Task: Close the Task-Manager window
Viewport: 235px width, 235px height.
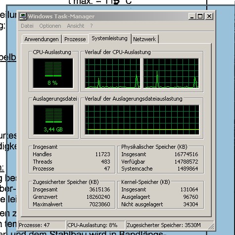Action: (x=209, y=16)
